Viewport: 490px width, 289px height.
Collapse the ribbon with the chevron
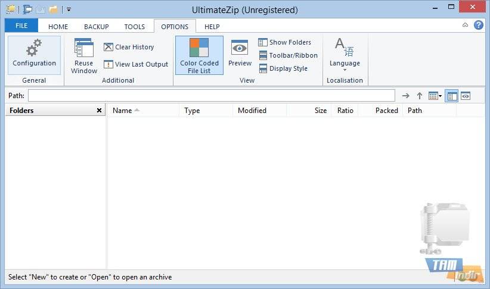465,25
